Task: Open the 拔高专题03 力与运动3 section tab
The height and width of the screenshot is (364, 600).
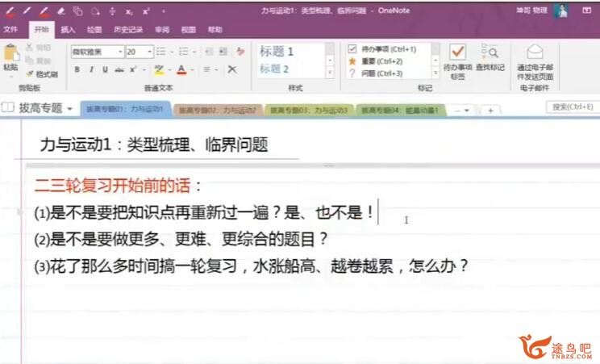Action: 308,111
